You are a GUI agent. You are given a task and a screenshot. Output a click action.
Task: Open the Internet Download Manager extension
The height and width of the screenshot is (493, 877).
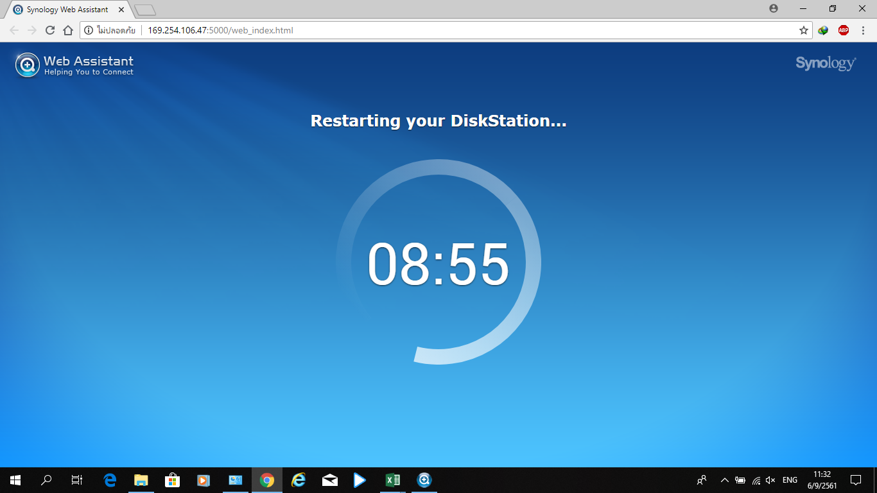coord(823,30)
